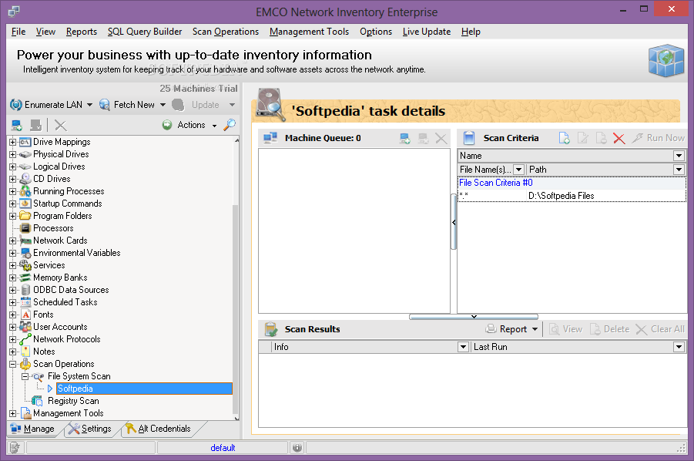
Task: Select the Processors tree item
Action: [x=53, y=228]
